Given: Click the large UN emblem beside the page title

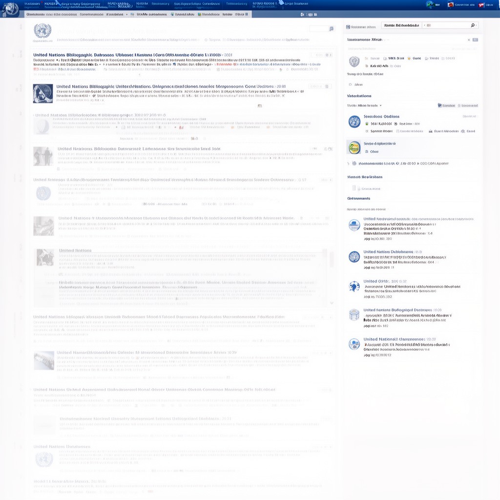Looking at the screenshot, I should click(42, 31).
